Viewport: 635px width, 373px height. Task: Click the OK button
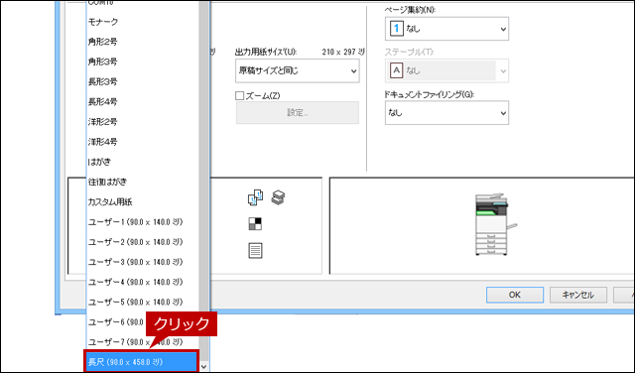(x=515, y=295)
